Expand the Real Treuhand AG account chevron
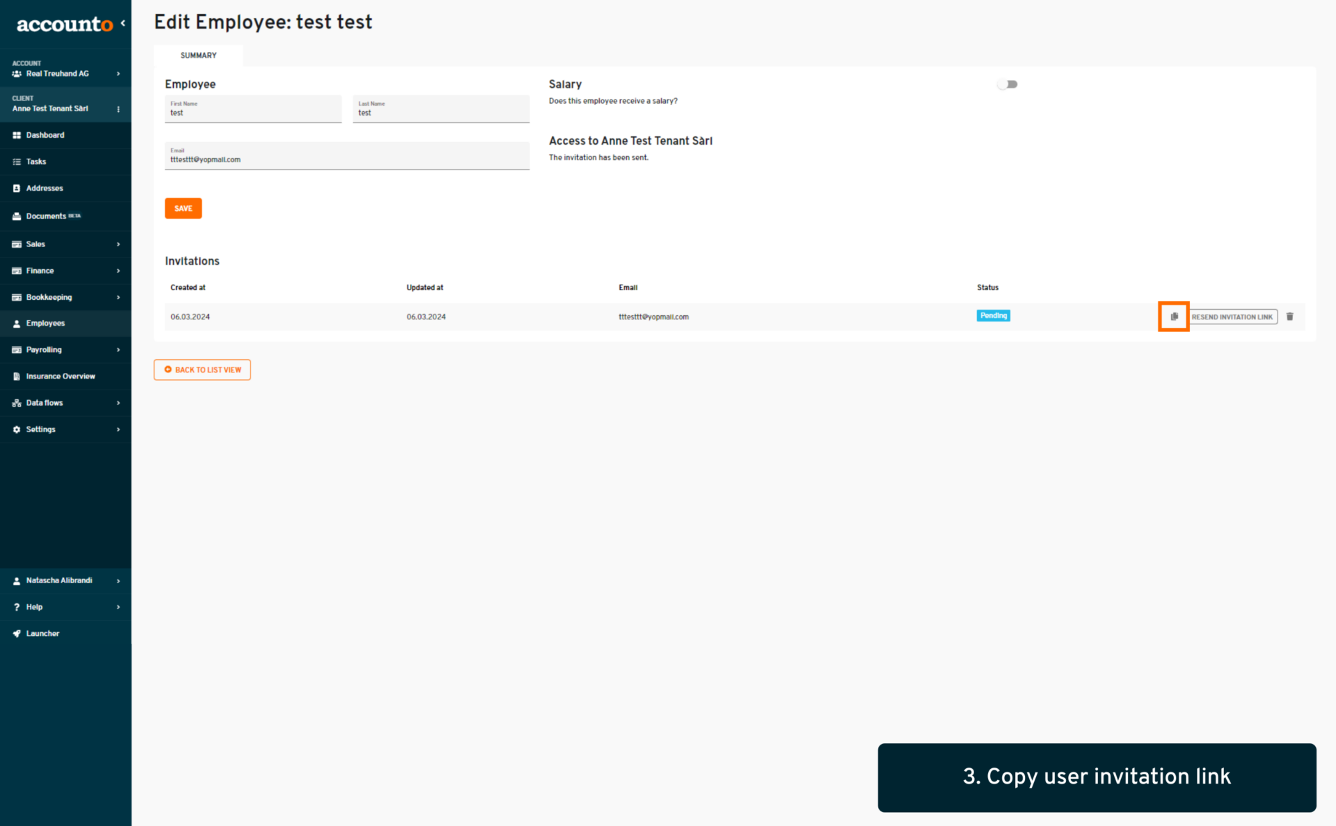The width and height of the screenshot is (1336, 826). [118, 74]
